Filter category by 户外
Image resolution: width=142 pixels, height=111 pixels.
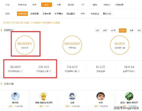pos(83,14)
